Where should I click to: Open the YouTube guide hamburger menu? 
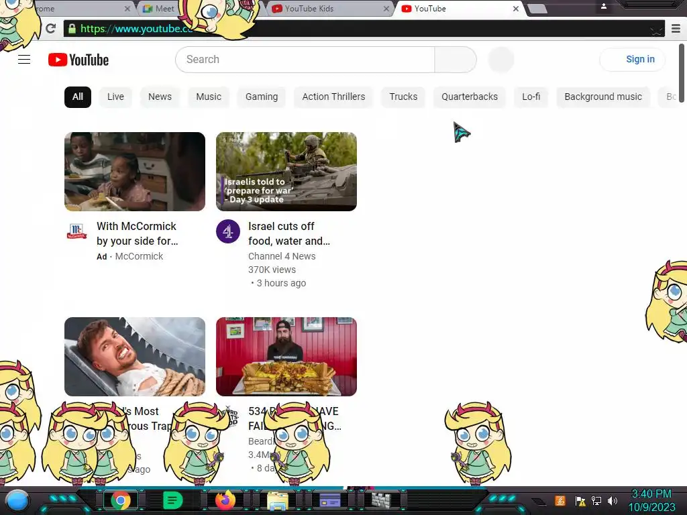(x=24, y=60)
